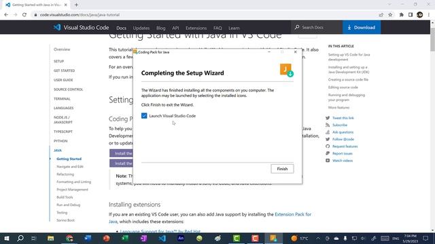
Task: Open the API menu item
Action: pyautogui.click(x=175, y=28)
